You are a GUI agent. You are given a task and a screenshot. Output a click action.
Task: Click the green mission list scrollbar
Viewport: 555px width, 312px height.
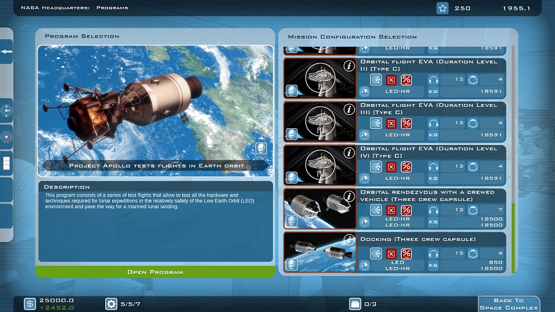(x=513, y=238)
